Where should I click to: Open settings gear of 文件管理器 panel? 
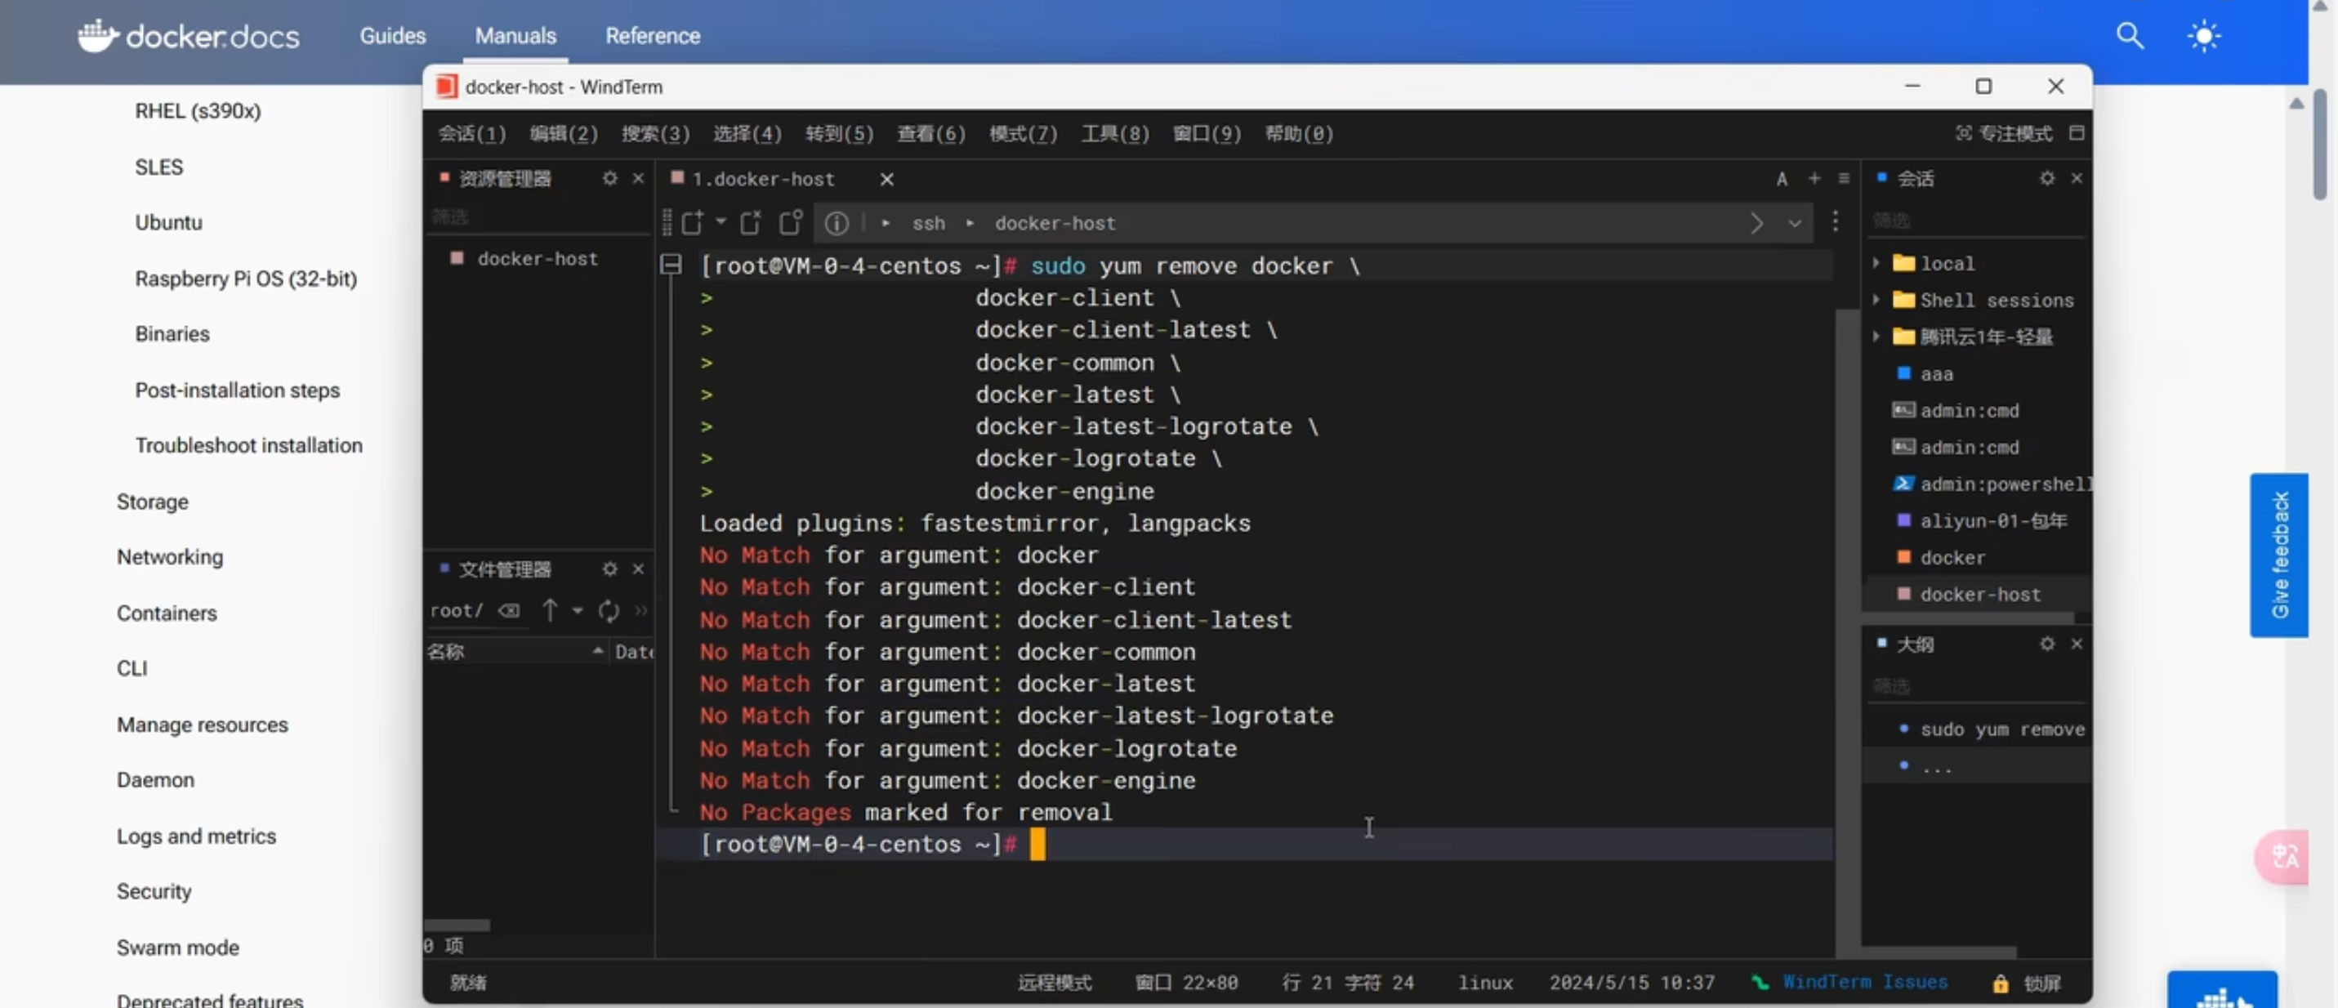tap(610, 570)
